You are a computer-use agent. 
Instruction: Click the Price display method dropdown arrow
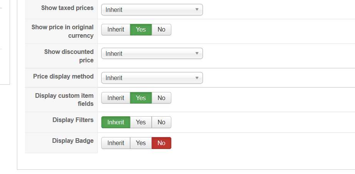pos(197,78)
